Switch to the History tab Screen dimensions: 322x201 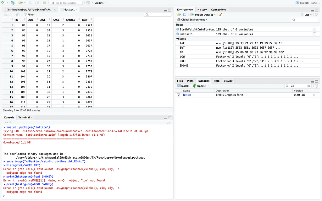pyautogui.click(x=202, y=9)
